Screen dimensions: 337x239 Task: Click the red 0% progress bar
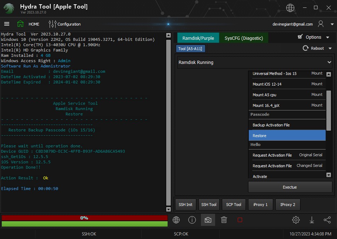click(x=84, y=218)
